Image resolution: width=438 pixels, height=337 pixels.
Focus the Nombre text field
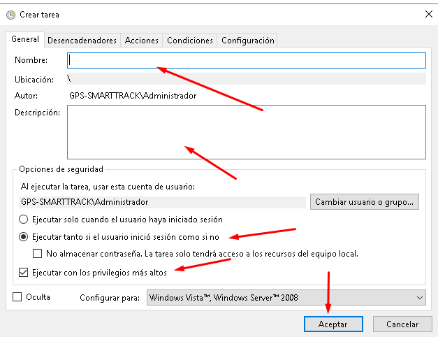246,60
